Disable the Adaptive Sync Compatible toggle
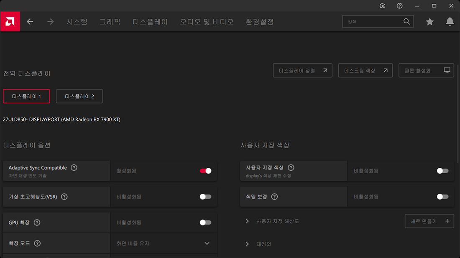The width and height of the screenshot is (460, 258). [x=205, y=171]
